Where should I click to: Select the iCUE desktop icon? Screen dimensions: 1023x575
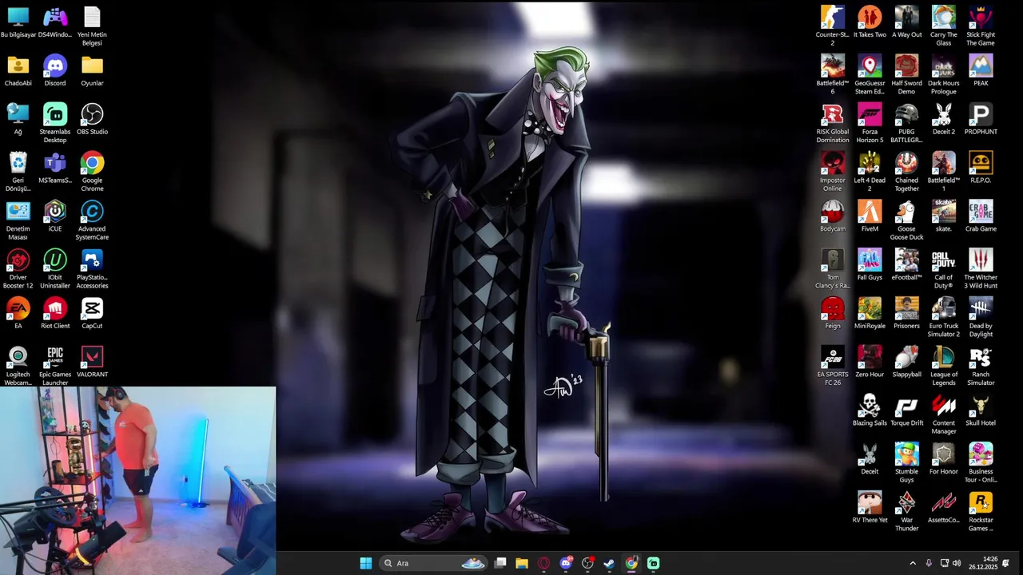pos(55,216)
